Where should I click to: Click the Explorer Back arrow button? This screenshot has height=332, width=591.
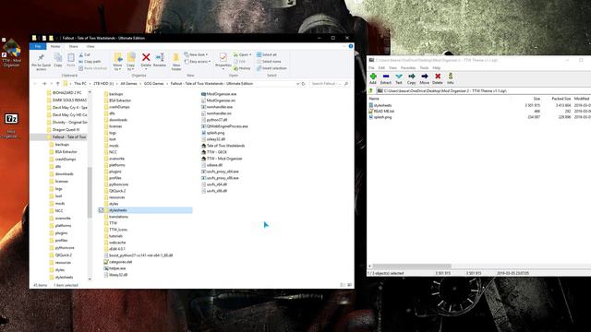(x=35, y=84)
